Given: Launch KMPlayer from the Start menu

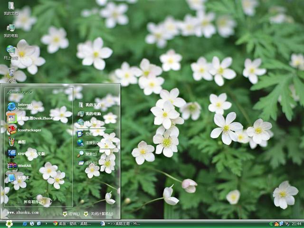Looking at the screenshot, I should click(27, 154).
